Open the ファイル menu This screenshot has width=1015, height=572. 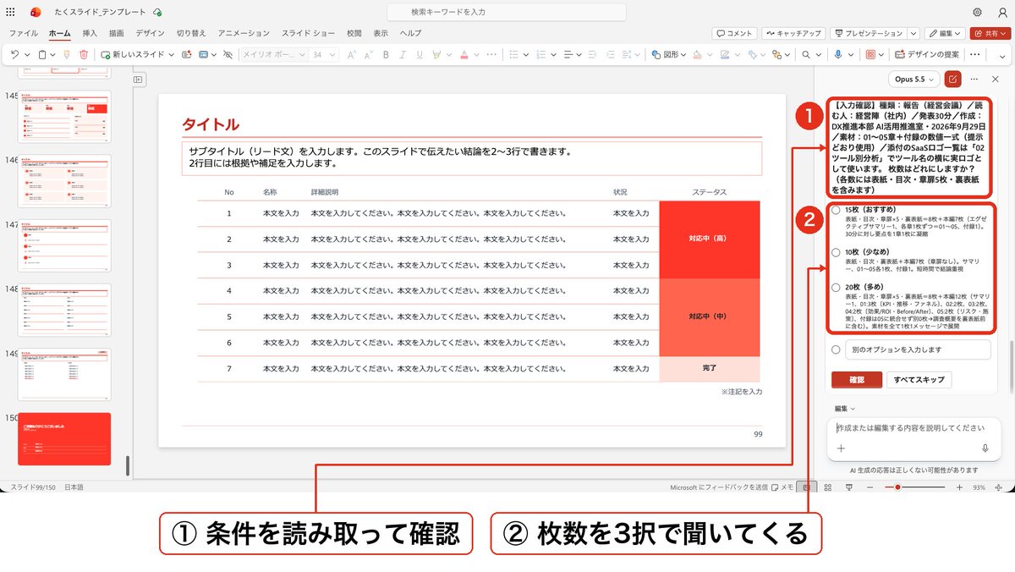click(23, 33)
